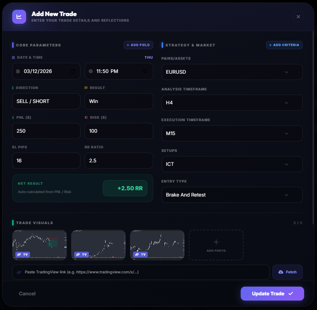The height and width of the screenshot is (310, 317).
Task: Click the Add Field button
Action: [x=138, y=45]
